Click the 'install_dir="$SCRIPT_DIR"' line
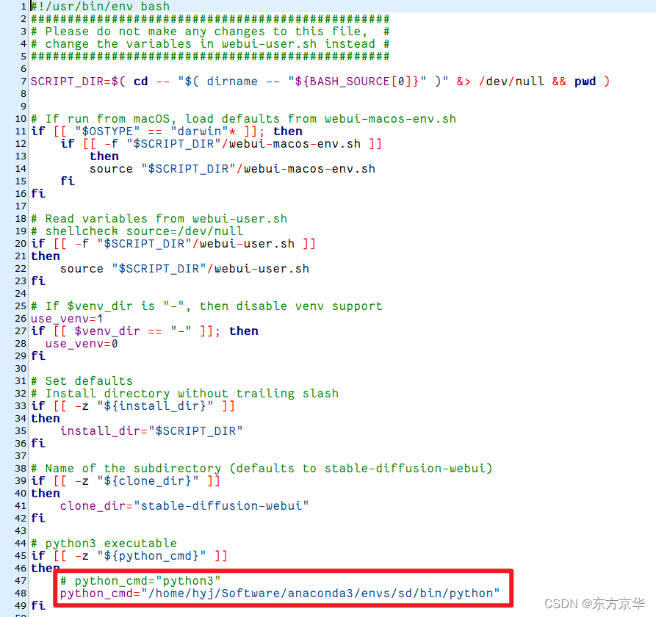The height and width of the screenshot is (617, 656). (x=151, y=431)
